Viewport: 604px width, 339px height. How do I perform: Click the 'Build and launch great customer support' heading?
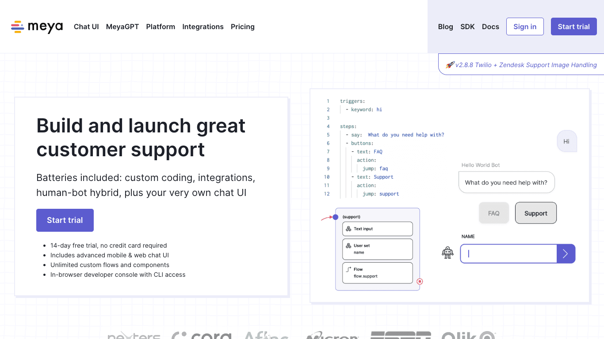[141, 137]
